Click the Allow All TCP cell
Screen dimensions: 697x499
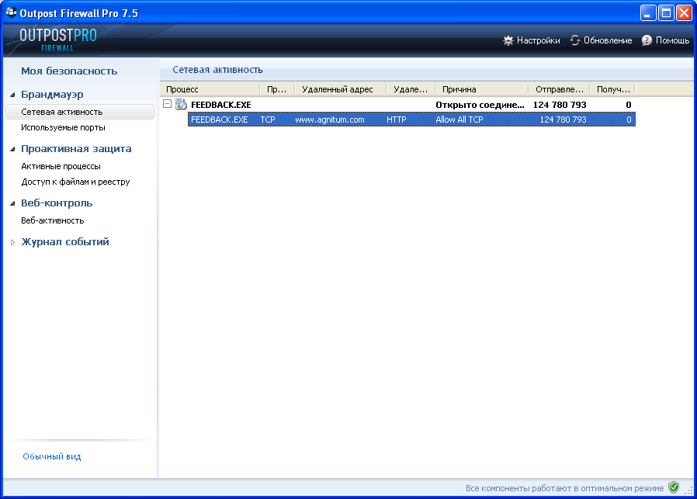pyautogui.click(x=459, y=120)
